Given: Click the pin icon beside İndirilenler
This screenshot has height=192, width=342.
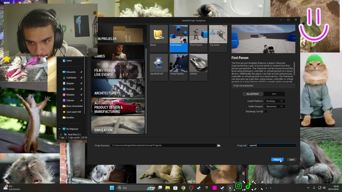Looking at the screenshot, I should pyautogui.click(x=81, y=78).
